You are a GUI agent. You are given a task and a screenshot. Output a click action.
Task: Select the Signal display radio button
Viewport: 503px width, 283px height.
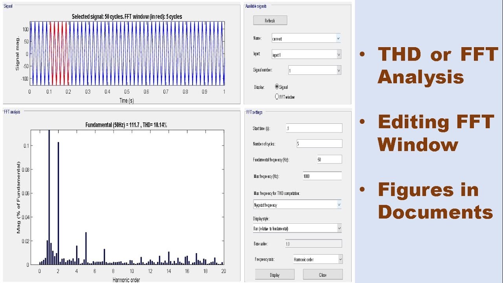(x=277, y=87)
